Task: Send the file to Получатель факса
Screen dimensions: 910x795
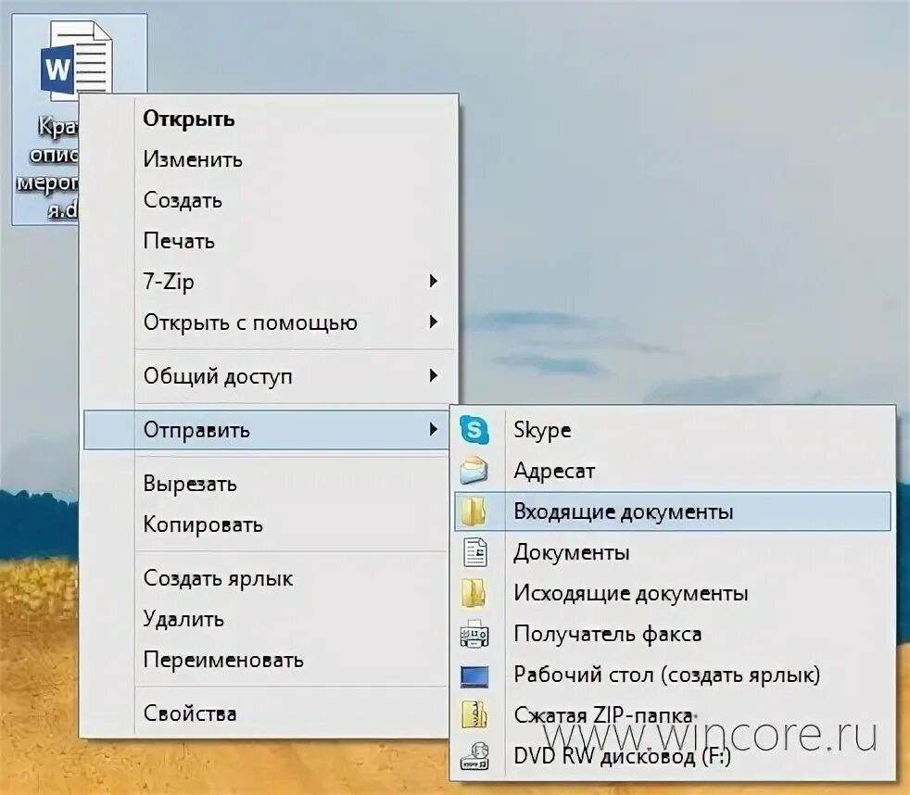Action: pyautogui.click(x=673, y=634)
